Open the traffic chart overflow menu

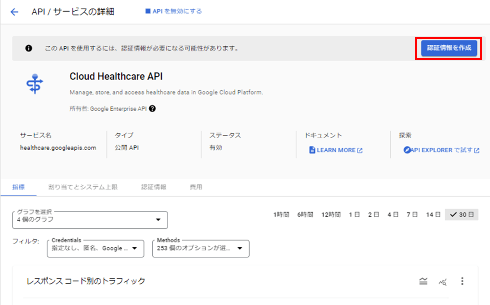[462, 281]
